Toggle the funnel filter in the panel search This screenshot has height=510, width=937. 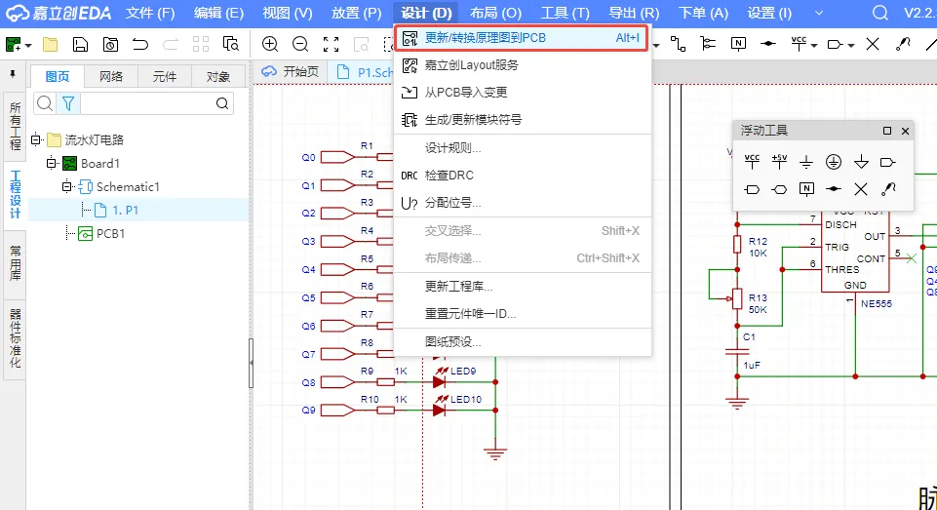(x=68, y=104)
